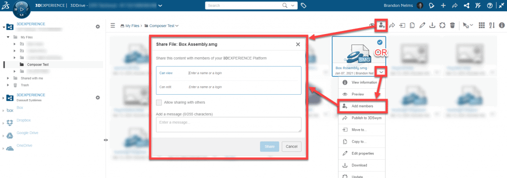Viewport: 507px width, 178px height.
Task: Click the sidebar collapse splitter handle
Action: point(106,140)
